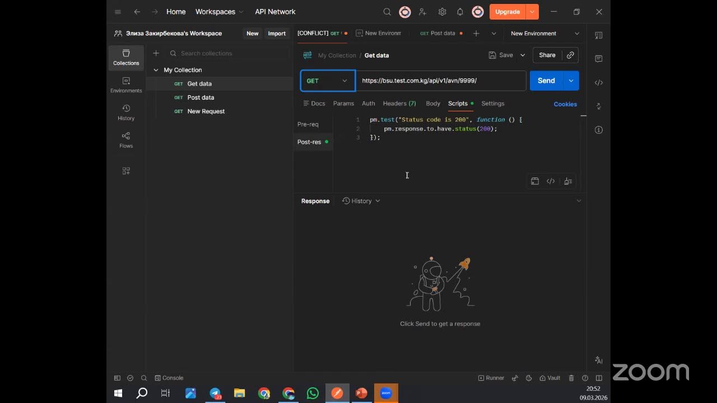This screenshot has width=717, height=403.
Task: Click the Share button
Action: click(547, 55)
